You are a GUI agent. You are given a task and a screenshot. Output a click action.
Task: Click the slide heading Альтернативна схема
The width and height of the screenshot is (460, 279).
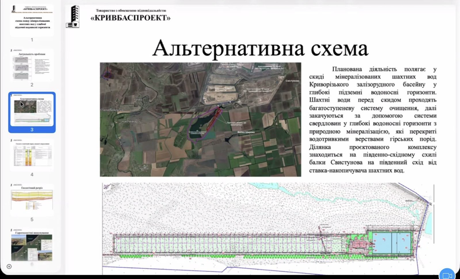(x=260, y=48)
